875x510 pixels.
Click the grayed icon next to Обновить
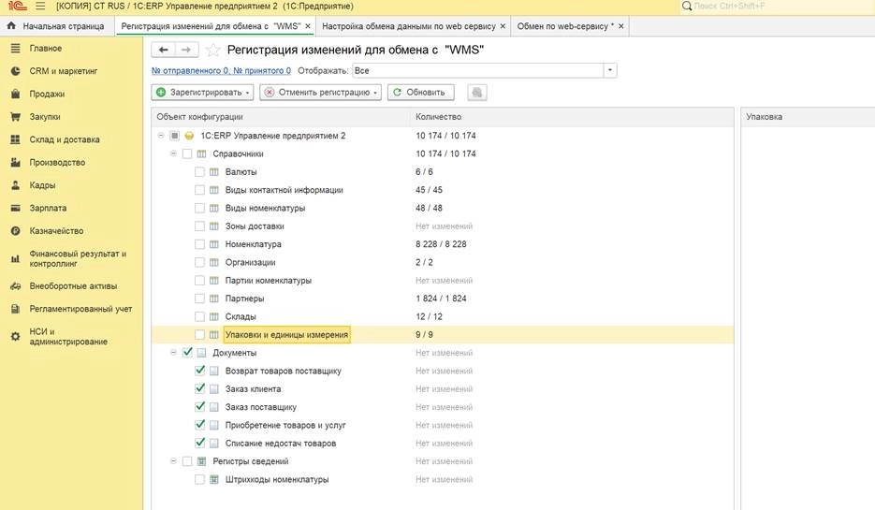click(476, 93)
